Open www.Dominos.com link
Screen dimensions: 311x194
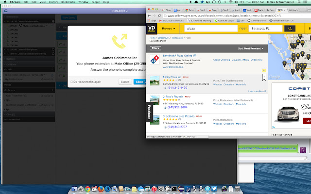(x=173, y=67)
